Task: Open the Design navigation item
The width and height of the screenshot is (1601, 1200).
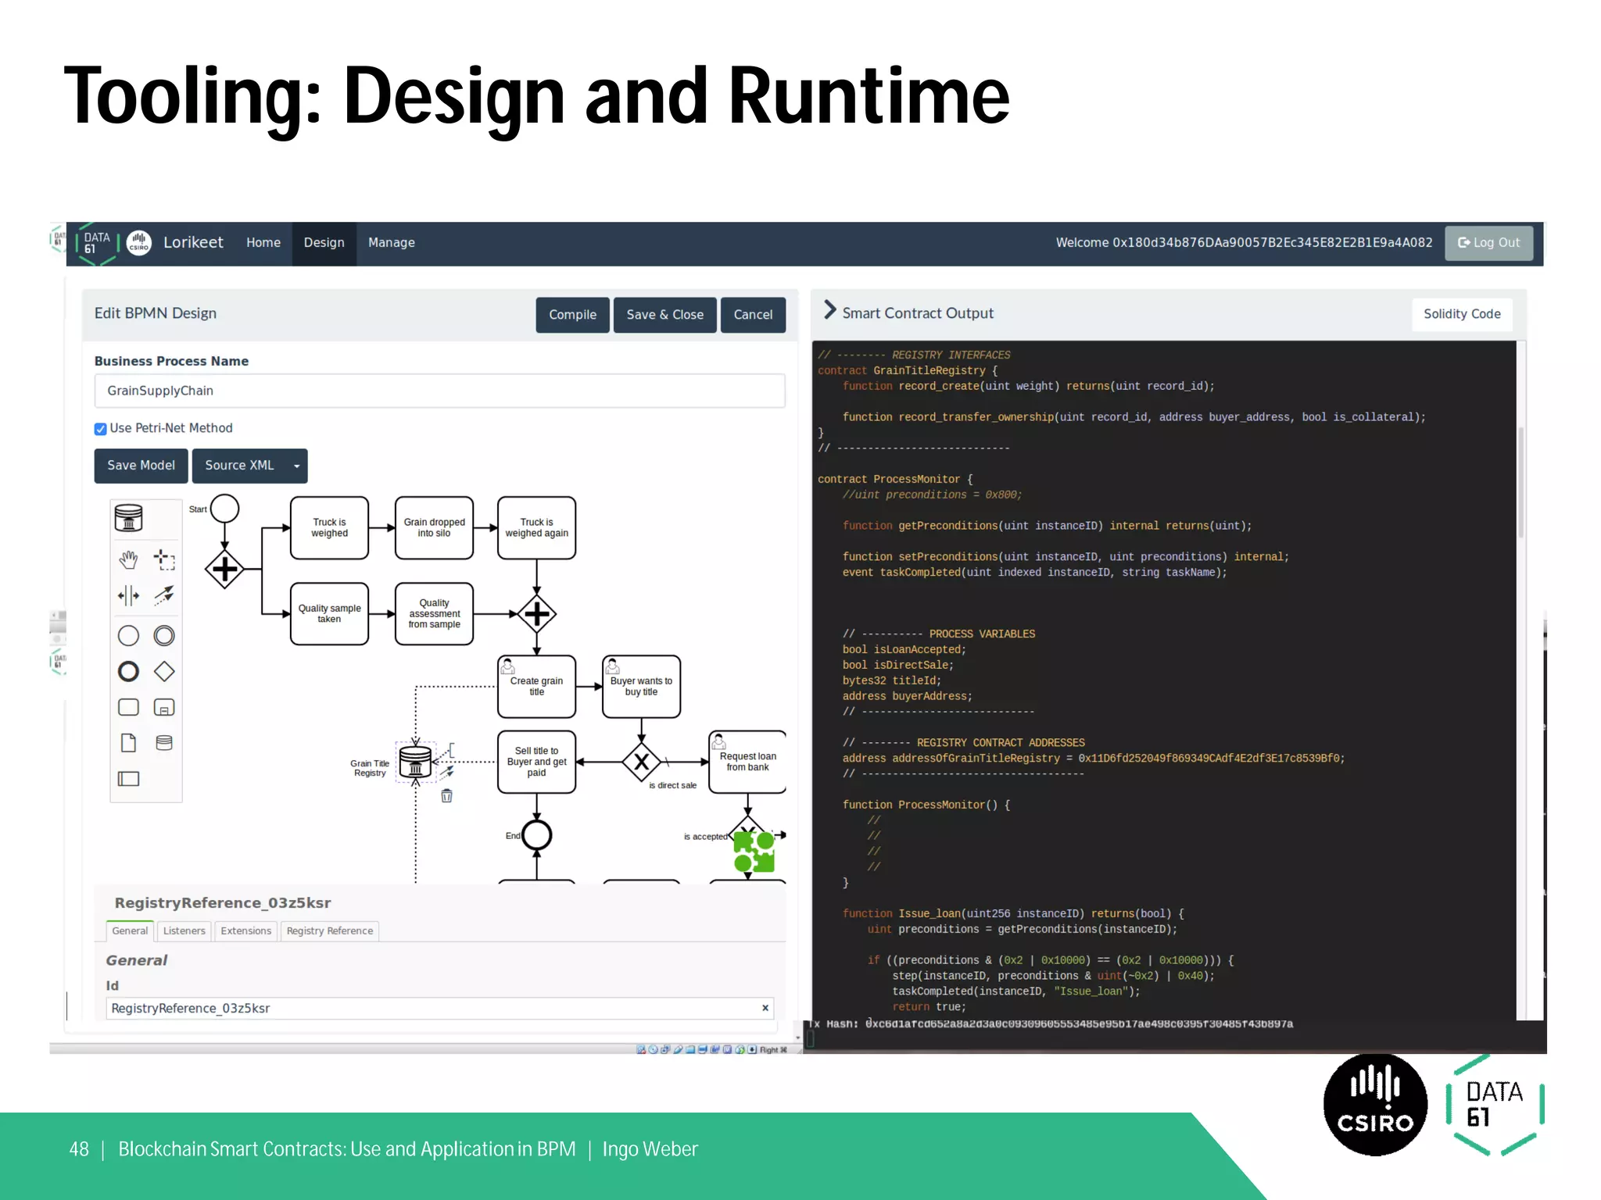Action: (324, 243)
